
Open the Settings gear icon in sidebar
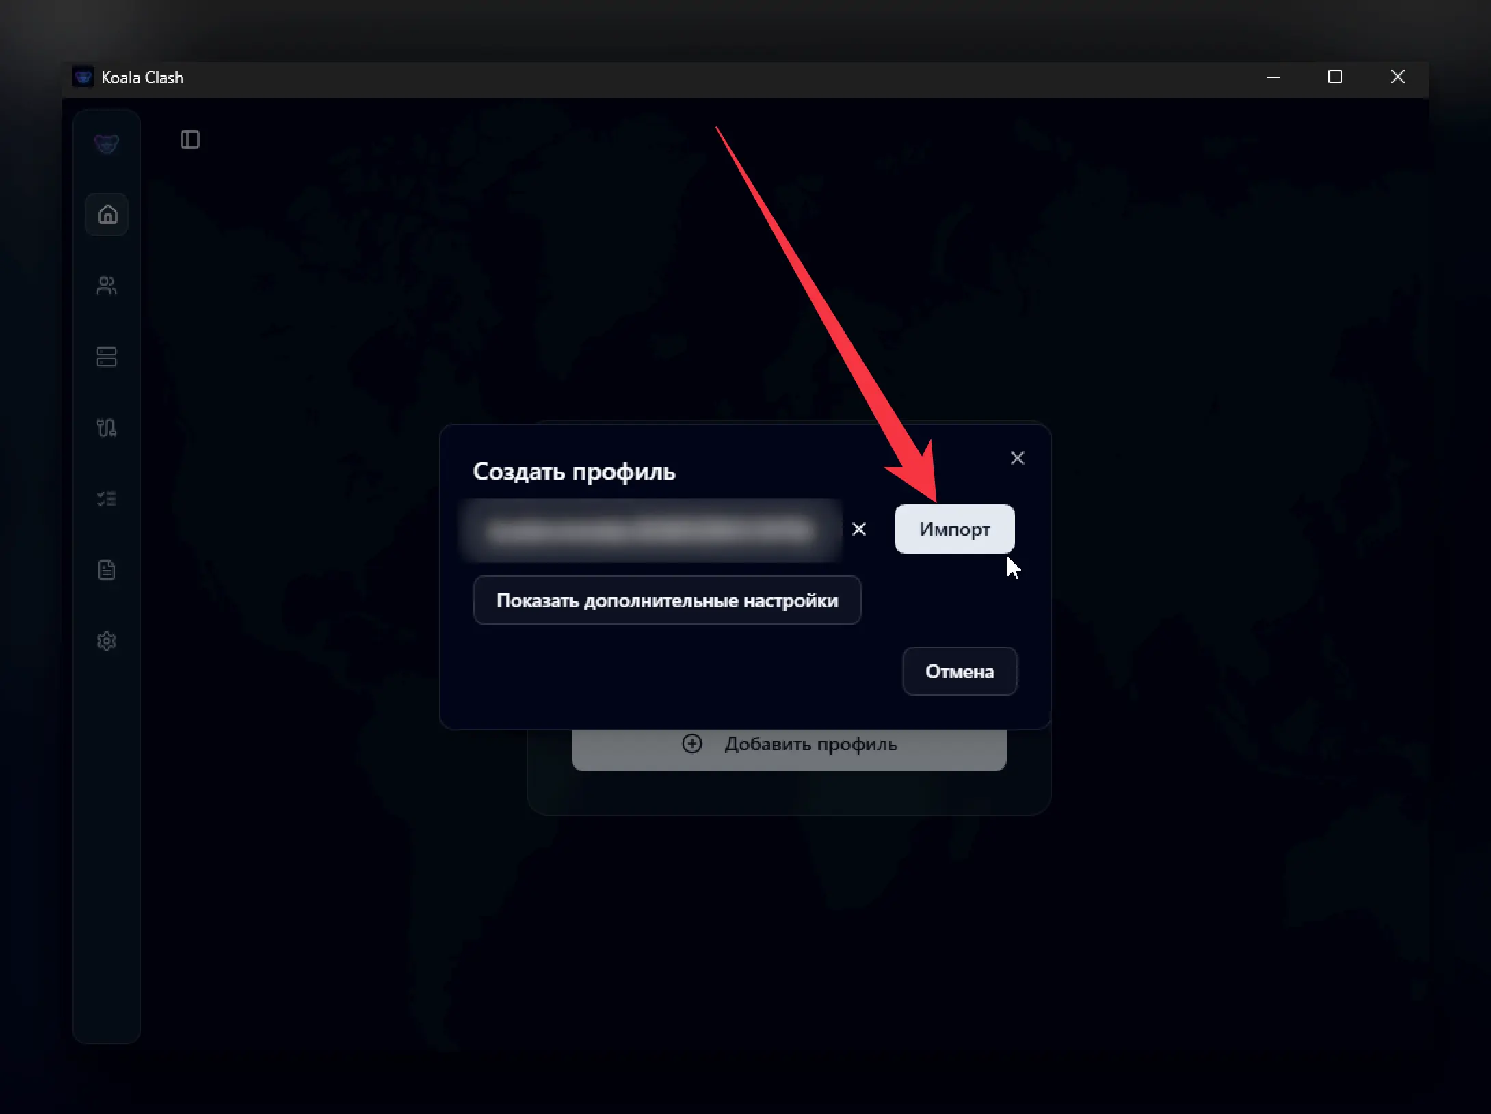(107, 641)
